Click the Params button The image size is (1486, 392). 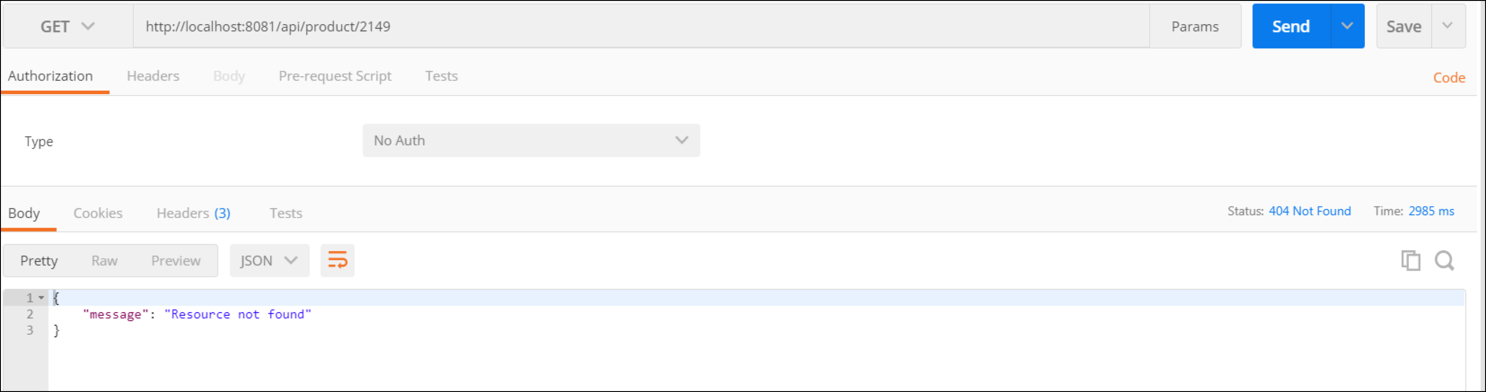coord(1195,26)
